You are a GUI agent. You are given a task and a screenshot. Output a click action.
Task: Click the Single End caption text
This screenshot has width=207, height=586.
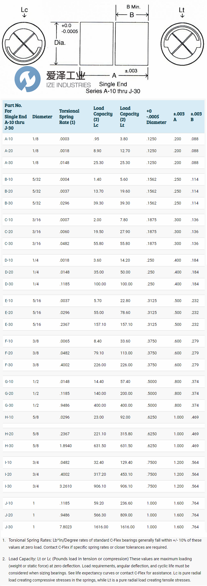click(x=113, y=84)
